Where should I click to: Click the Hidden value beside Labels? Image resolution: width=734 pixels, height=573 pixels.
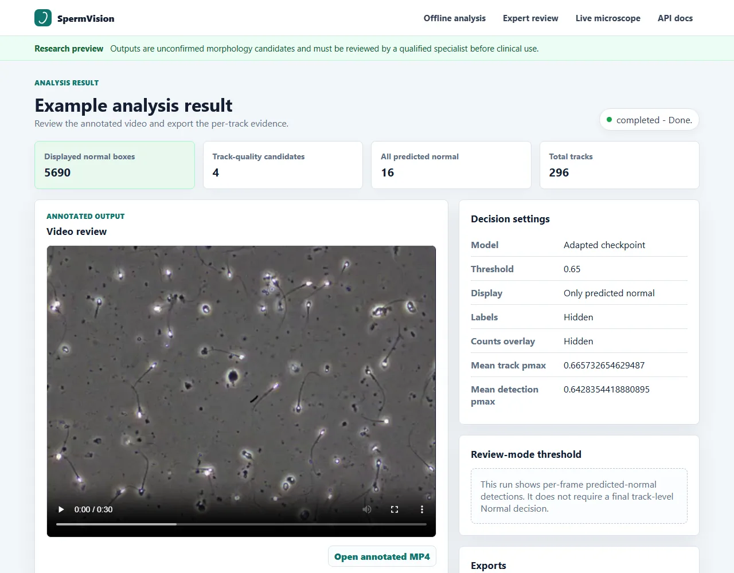[579, 317]
